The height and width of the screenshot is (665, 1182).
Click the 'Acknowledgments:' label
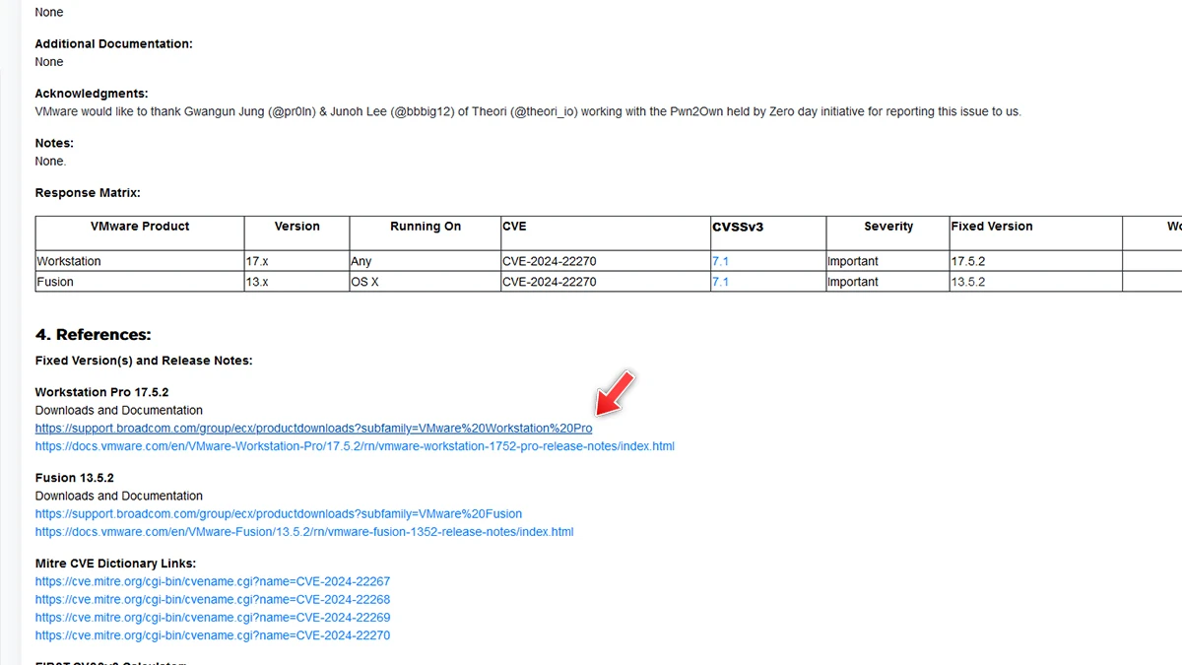(92, 94)
